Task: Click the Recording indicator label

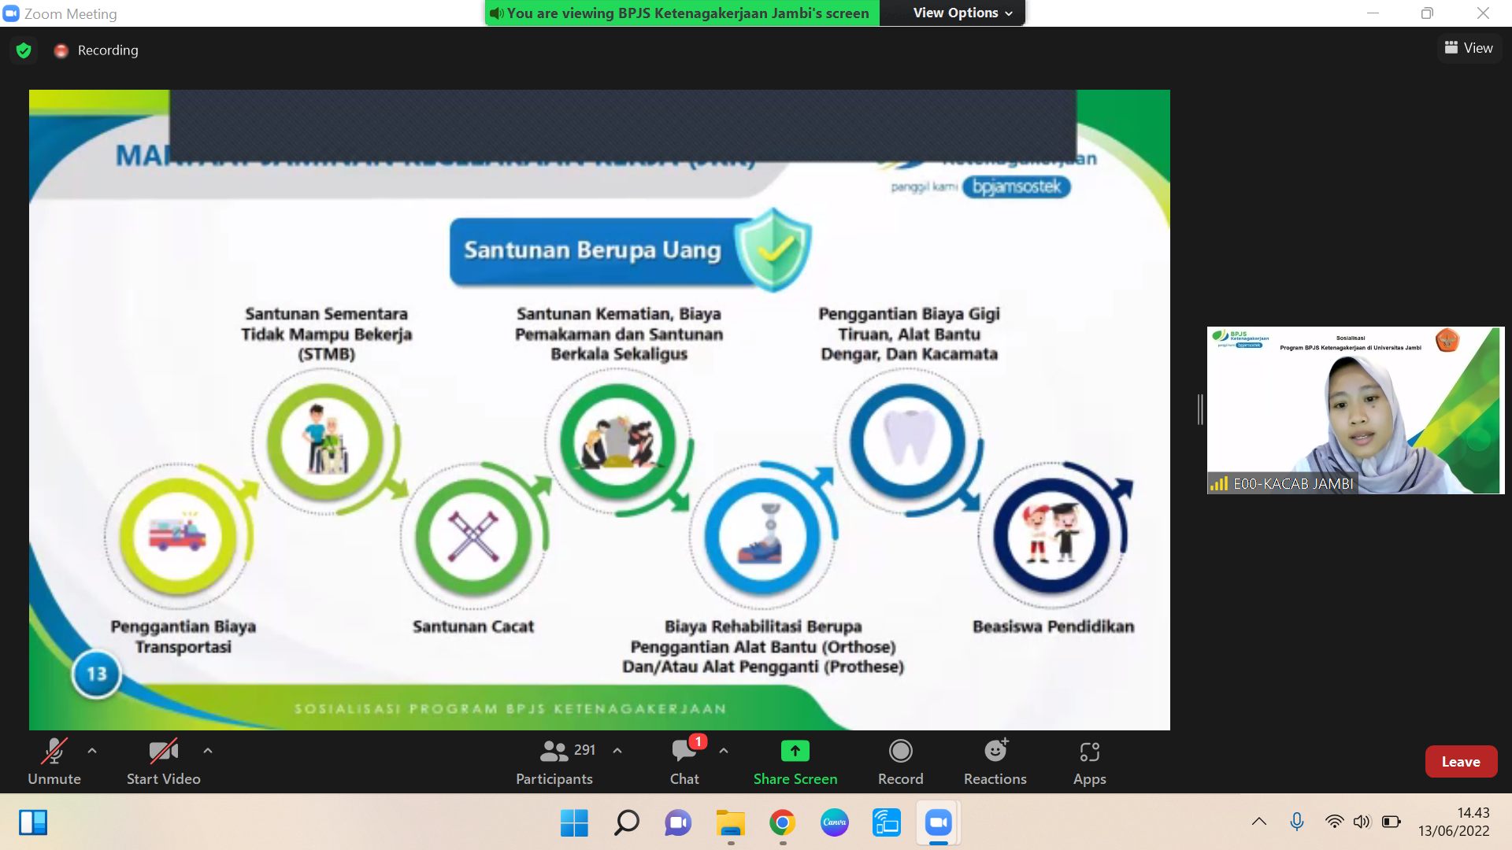Action: point(107,50)
